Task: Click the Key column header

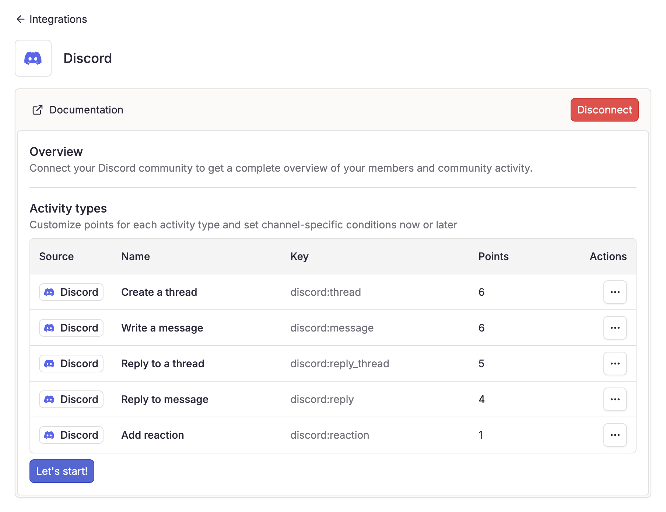Action: [x=299, y=256]
